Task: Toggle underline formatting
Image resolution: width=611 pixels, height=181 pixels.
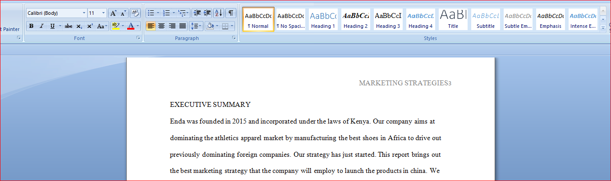Action: 52,26
